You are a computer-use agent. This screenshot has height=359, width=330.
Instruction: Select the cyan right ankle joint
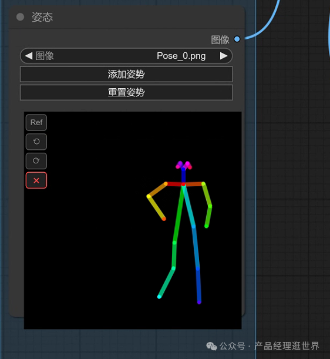159,297
